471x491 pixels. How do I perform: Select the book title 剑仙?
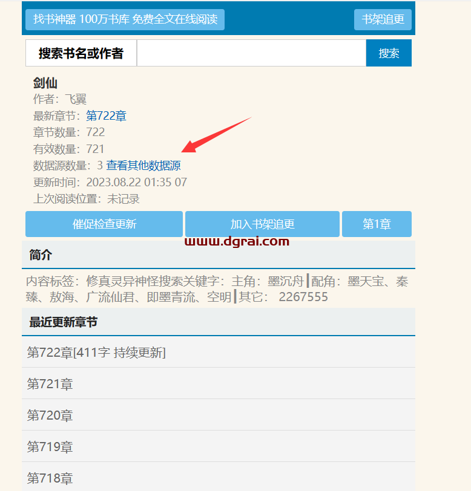[45, 83]
